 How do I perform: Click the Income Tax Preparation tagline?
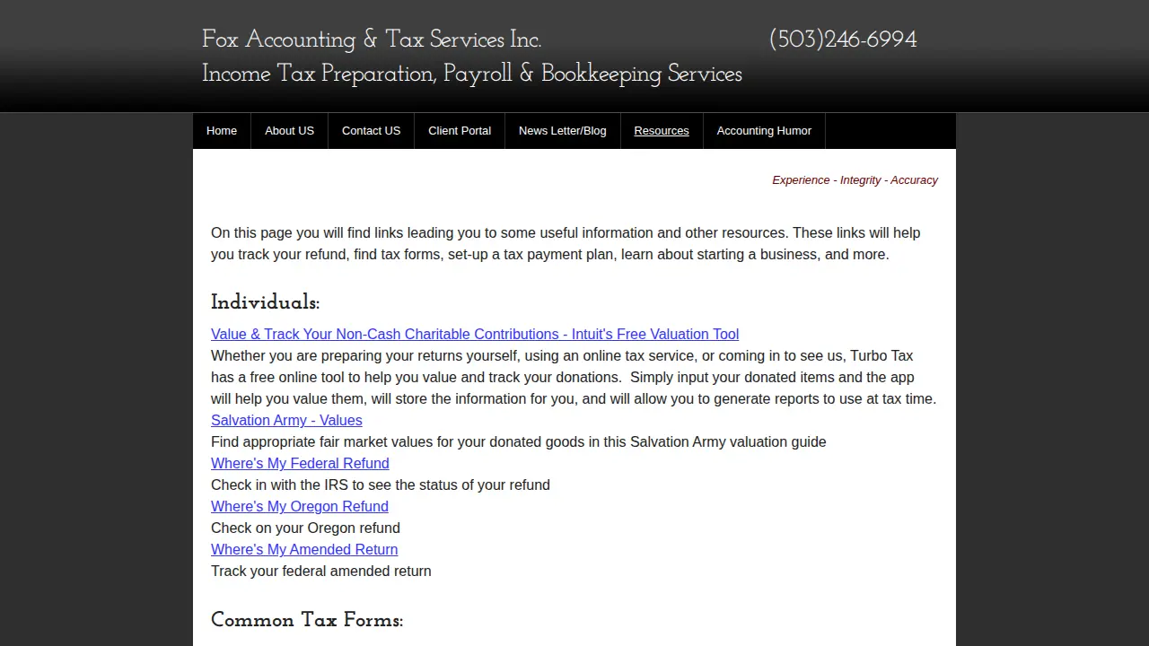472,74
